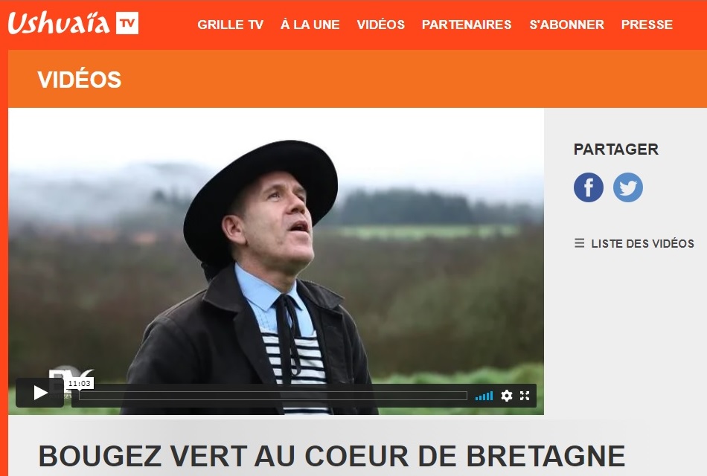Click the TV badge in the logo
The height and width of the screenshot is (476, 707).
(x=127, y=22)
